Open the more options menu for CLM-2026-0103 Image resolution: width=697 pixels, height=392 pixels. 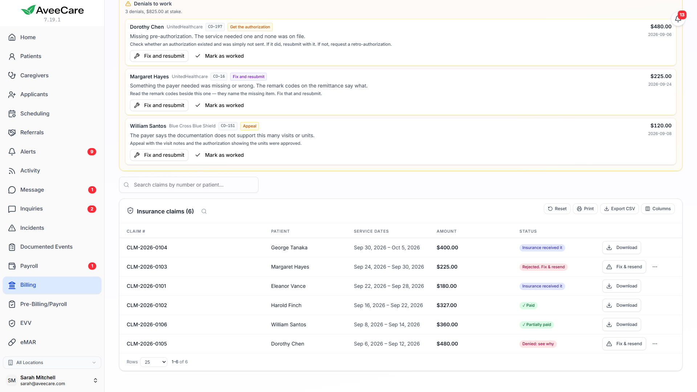click(x=655, y=267)
